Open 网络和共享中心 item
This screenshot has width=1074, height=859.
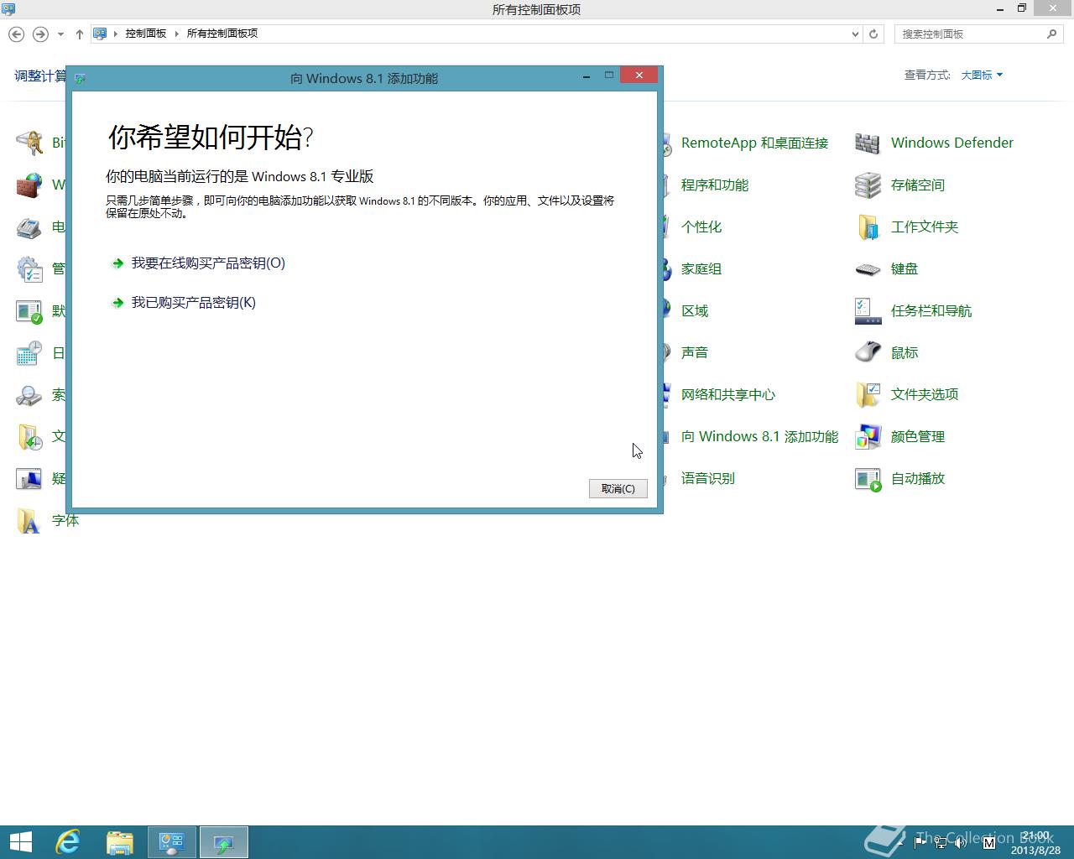(x=728, y=394)
